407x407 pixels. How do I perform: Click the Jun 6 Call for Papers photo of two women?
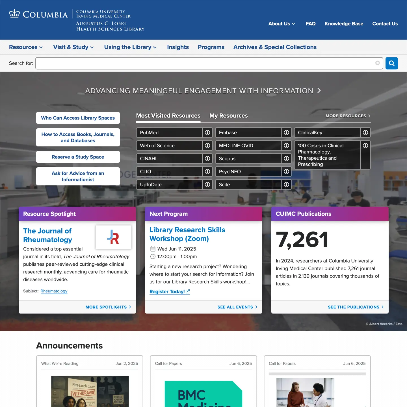point(305,392)
